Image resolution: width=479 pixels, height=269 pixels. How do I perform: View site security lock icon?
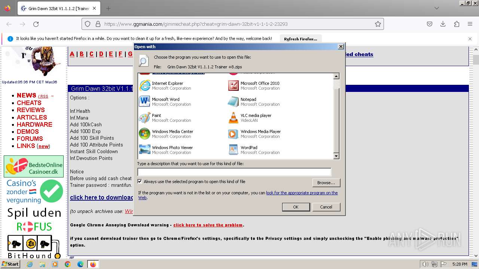[x=98, y=24]
